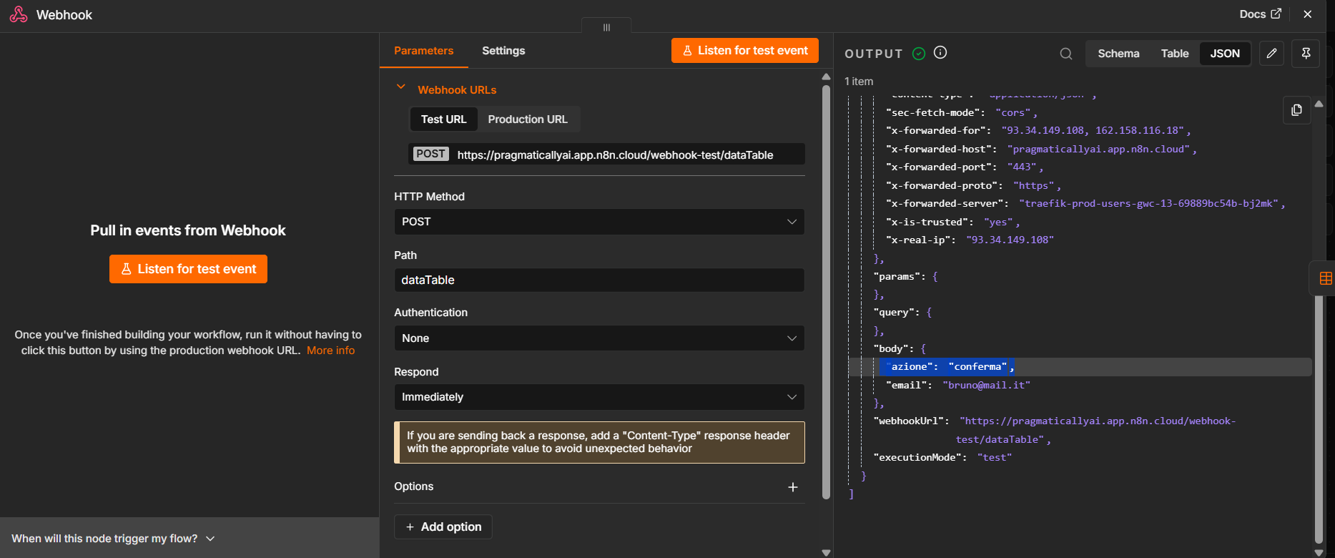Click the POST method badge beside URL
This screenshot has height=558, width=1335.
pos(431,154)
